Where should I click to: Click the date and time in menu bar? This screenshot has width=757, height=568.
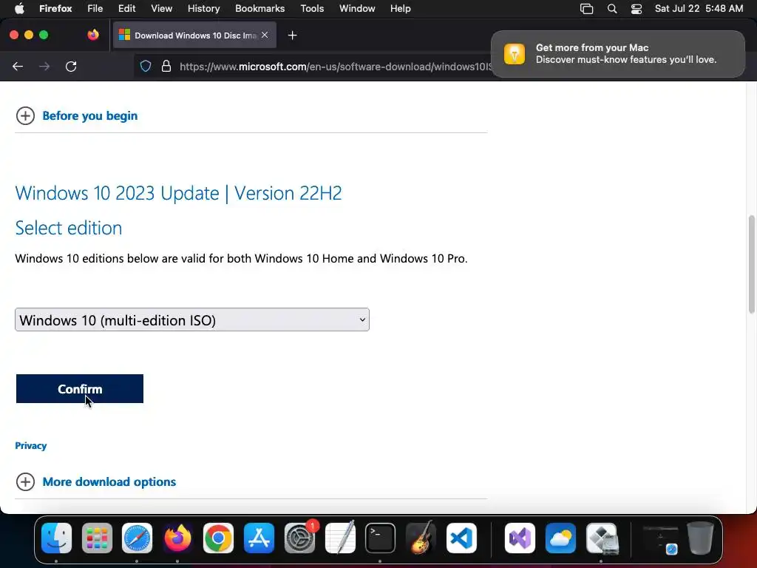[x=699, y=9]
